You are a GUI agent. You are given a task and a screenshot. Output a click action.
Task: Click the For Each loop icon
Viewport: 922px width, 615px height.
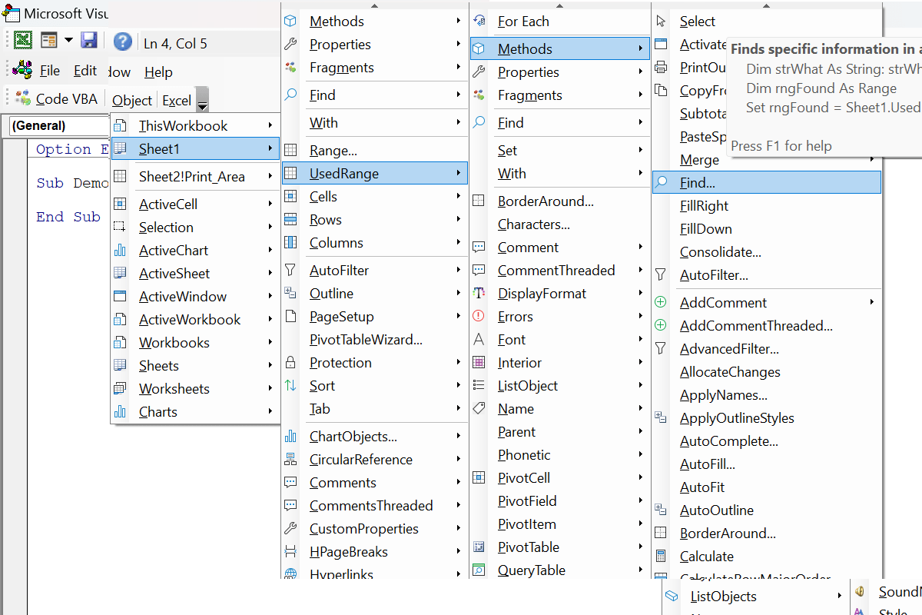click(479, 21)
